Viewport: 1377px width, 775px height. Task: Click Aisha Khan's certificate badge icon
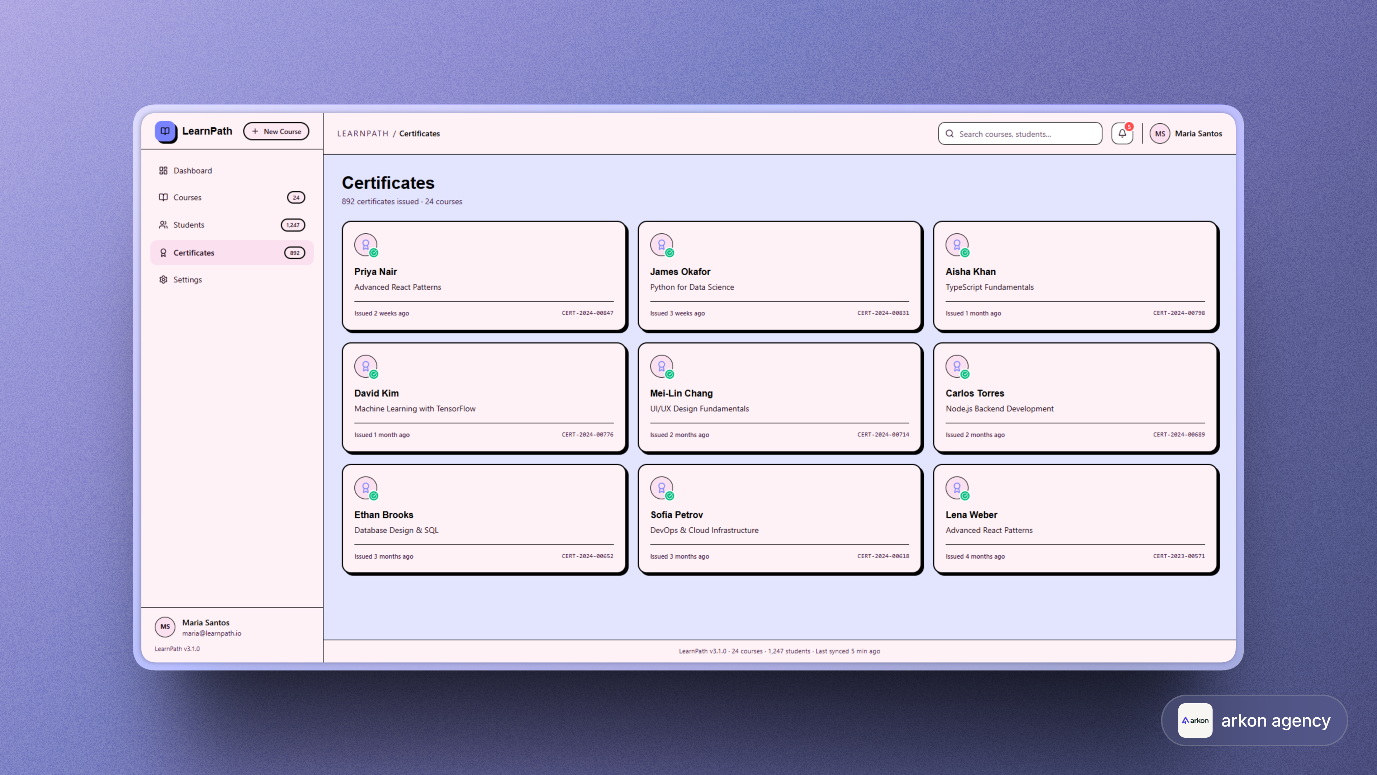click(957, 245)
